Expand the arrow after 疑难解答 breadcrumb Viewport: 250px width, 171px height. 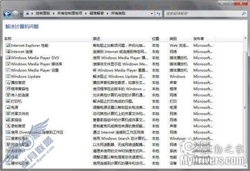(107, 13)
